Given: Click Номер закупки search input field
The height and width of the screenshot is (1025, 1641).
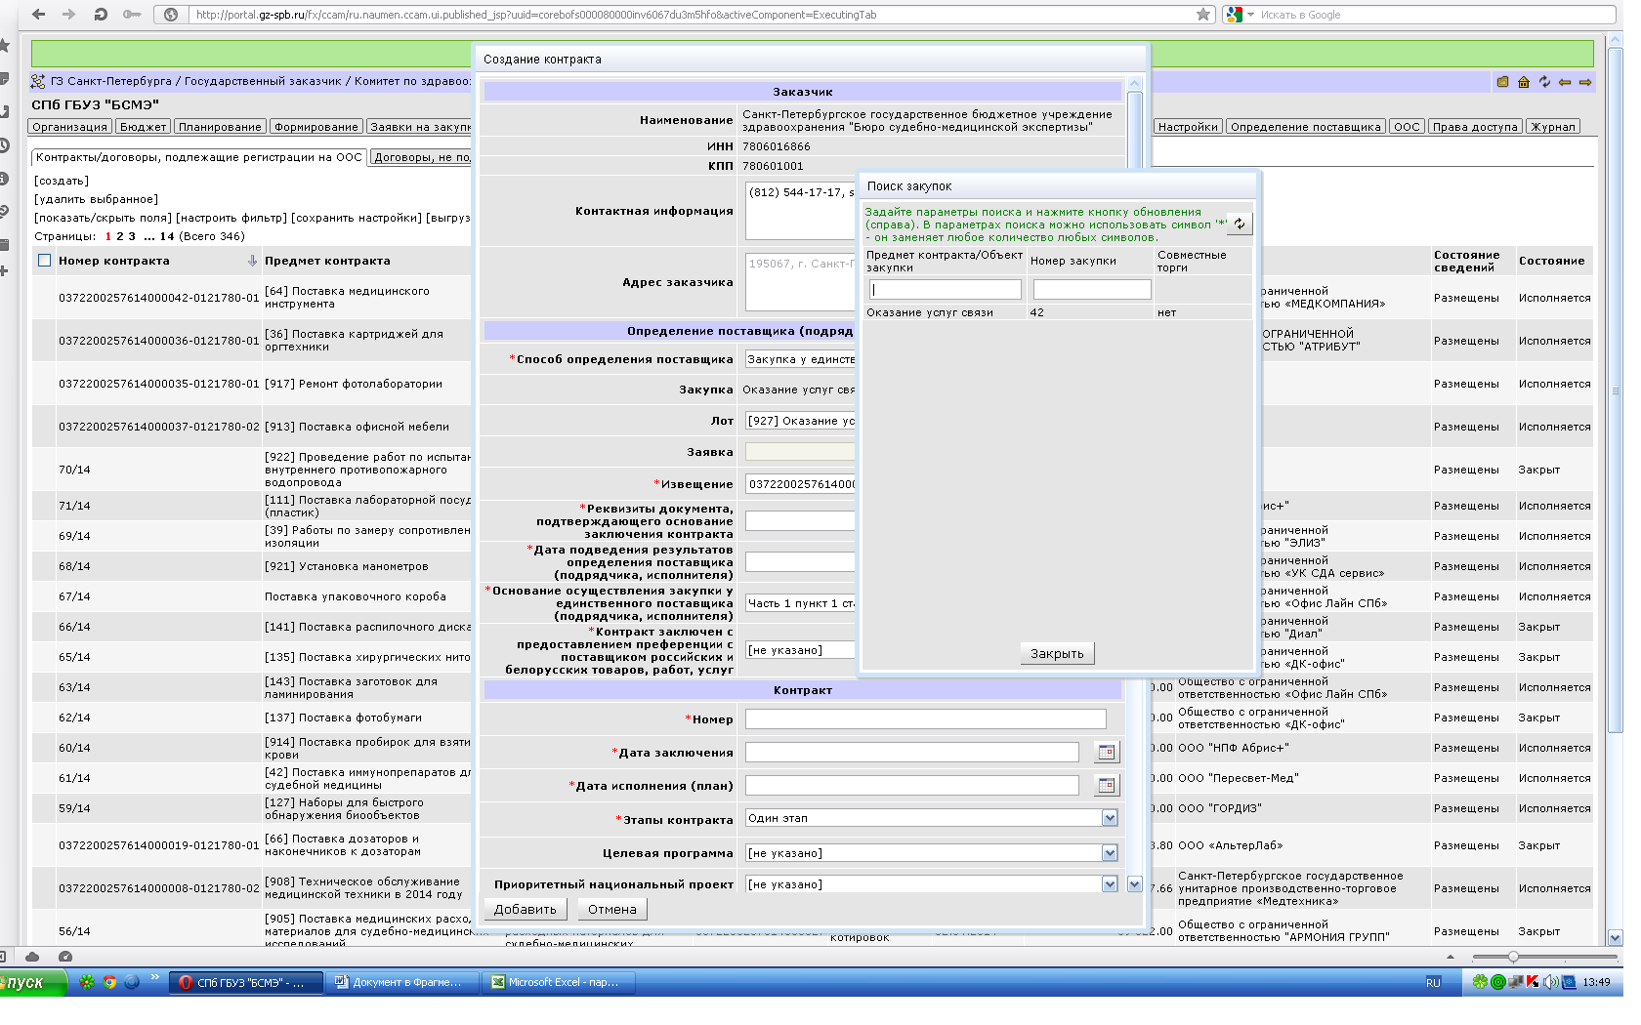Looking at the screenshot, I should [1092, 289].
